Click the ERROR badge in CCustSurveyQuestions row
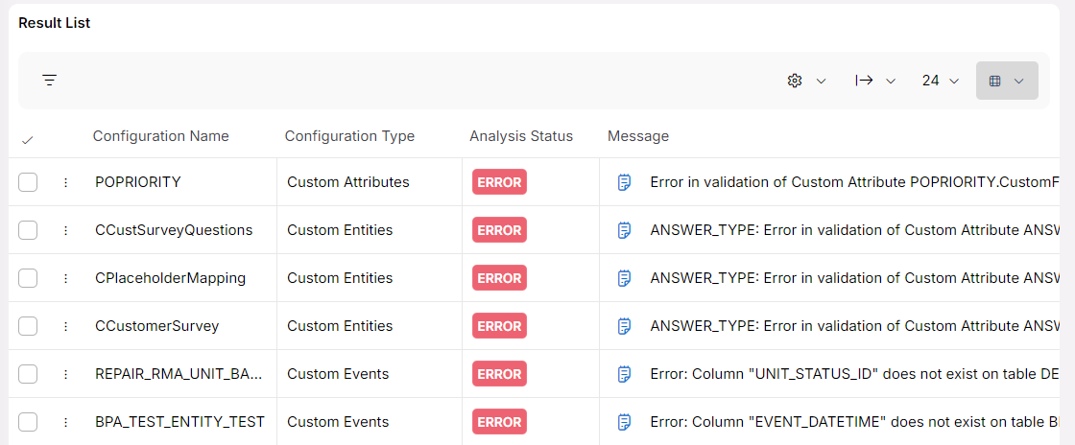The image size is (1075, 445). pyautogui.click(x=499, y=230)
